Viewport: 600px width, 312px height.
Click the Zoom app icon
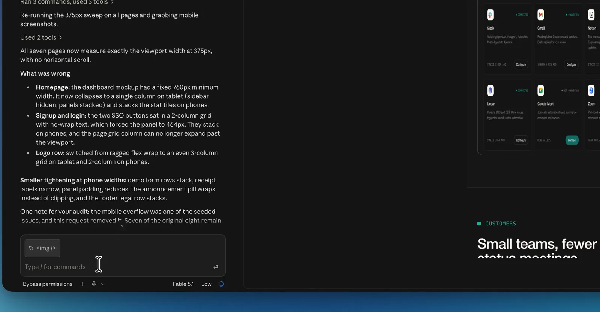tap(591, 90)
